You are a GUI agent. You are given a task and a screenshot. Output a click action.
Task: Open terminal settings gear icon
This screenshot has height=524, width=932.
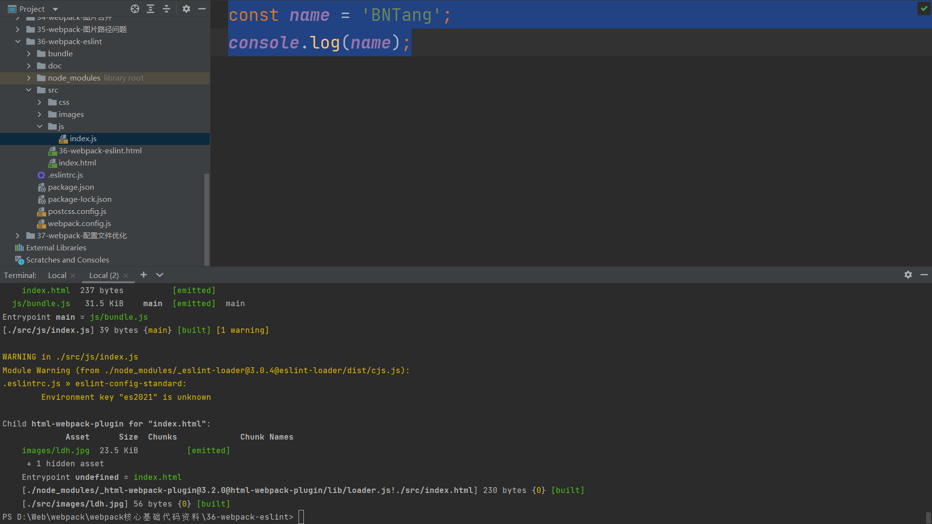pos(908,275)
